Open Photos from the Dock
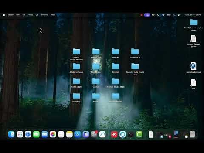Screen dimensions: 204x153 point(53,134)
